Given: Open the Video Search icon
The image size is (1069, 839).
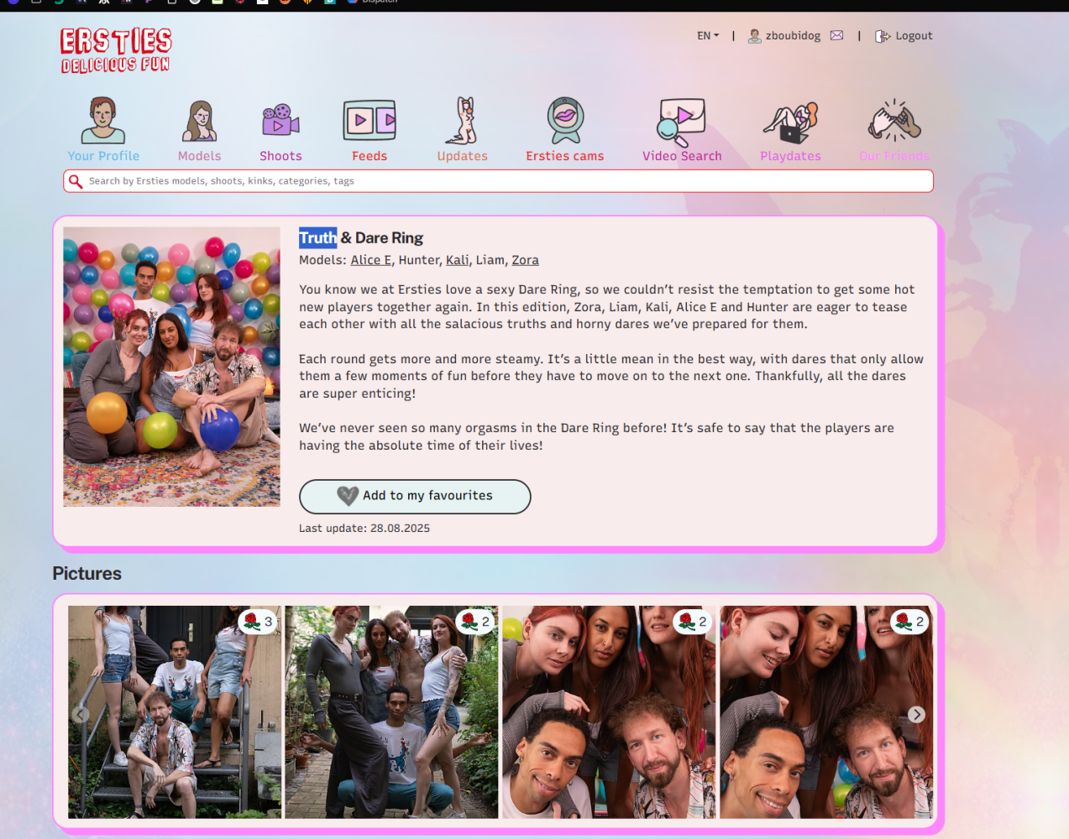Looking at the screenshot, I should [682, 122].
